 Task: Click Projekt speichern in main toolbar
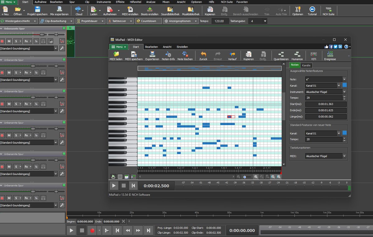click(x=37, y=11)
